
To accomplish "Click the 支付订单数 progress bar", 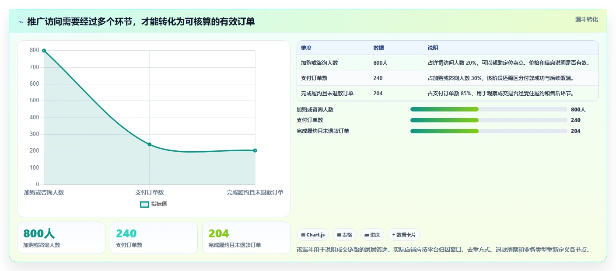I will point(489,120).
